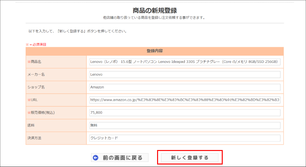Click the 送料 field showing 無料
This screenshot has width=306, height=167.
[x=185, y=125]
